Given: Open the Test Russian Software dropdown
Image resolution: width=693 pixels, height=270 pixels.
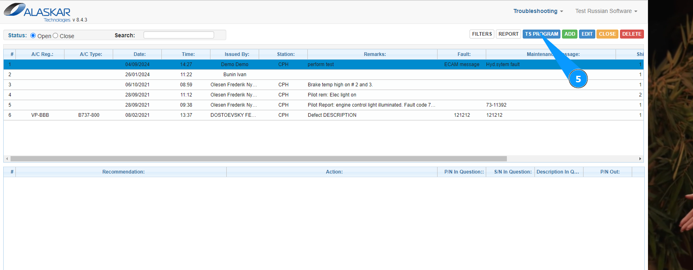Looking at the screenshot, I should tap(606, 11).
